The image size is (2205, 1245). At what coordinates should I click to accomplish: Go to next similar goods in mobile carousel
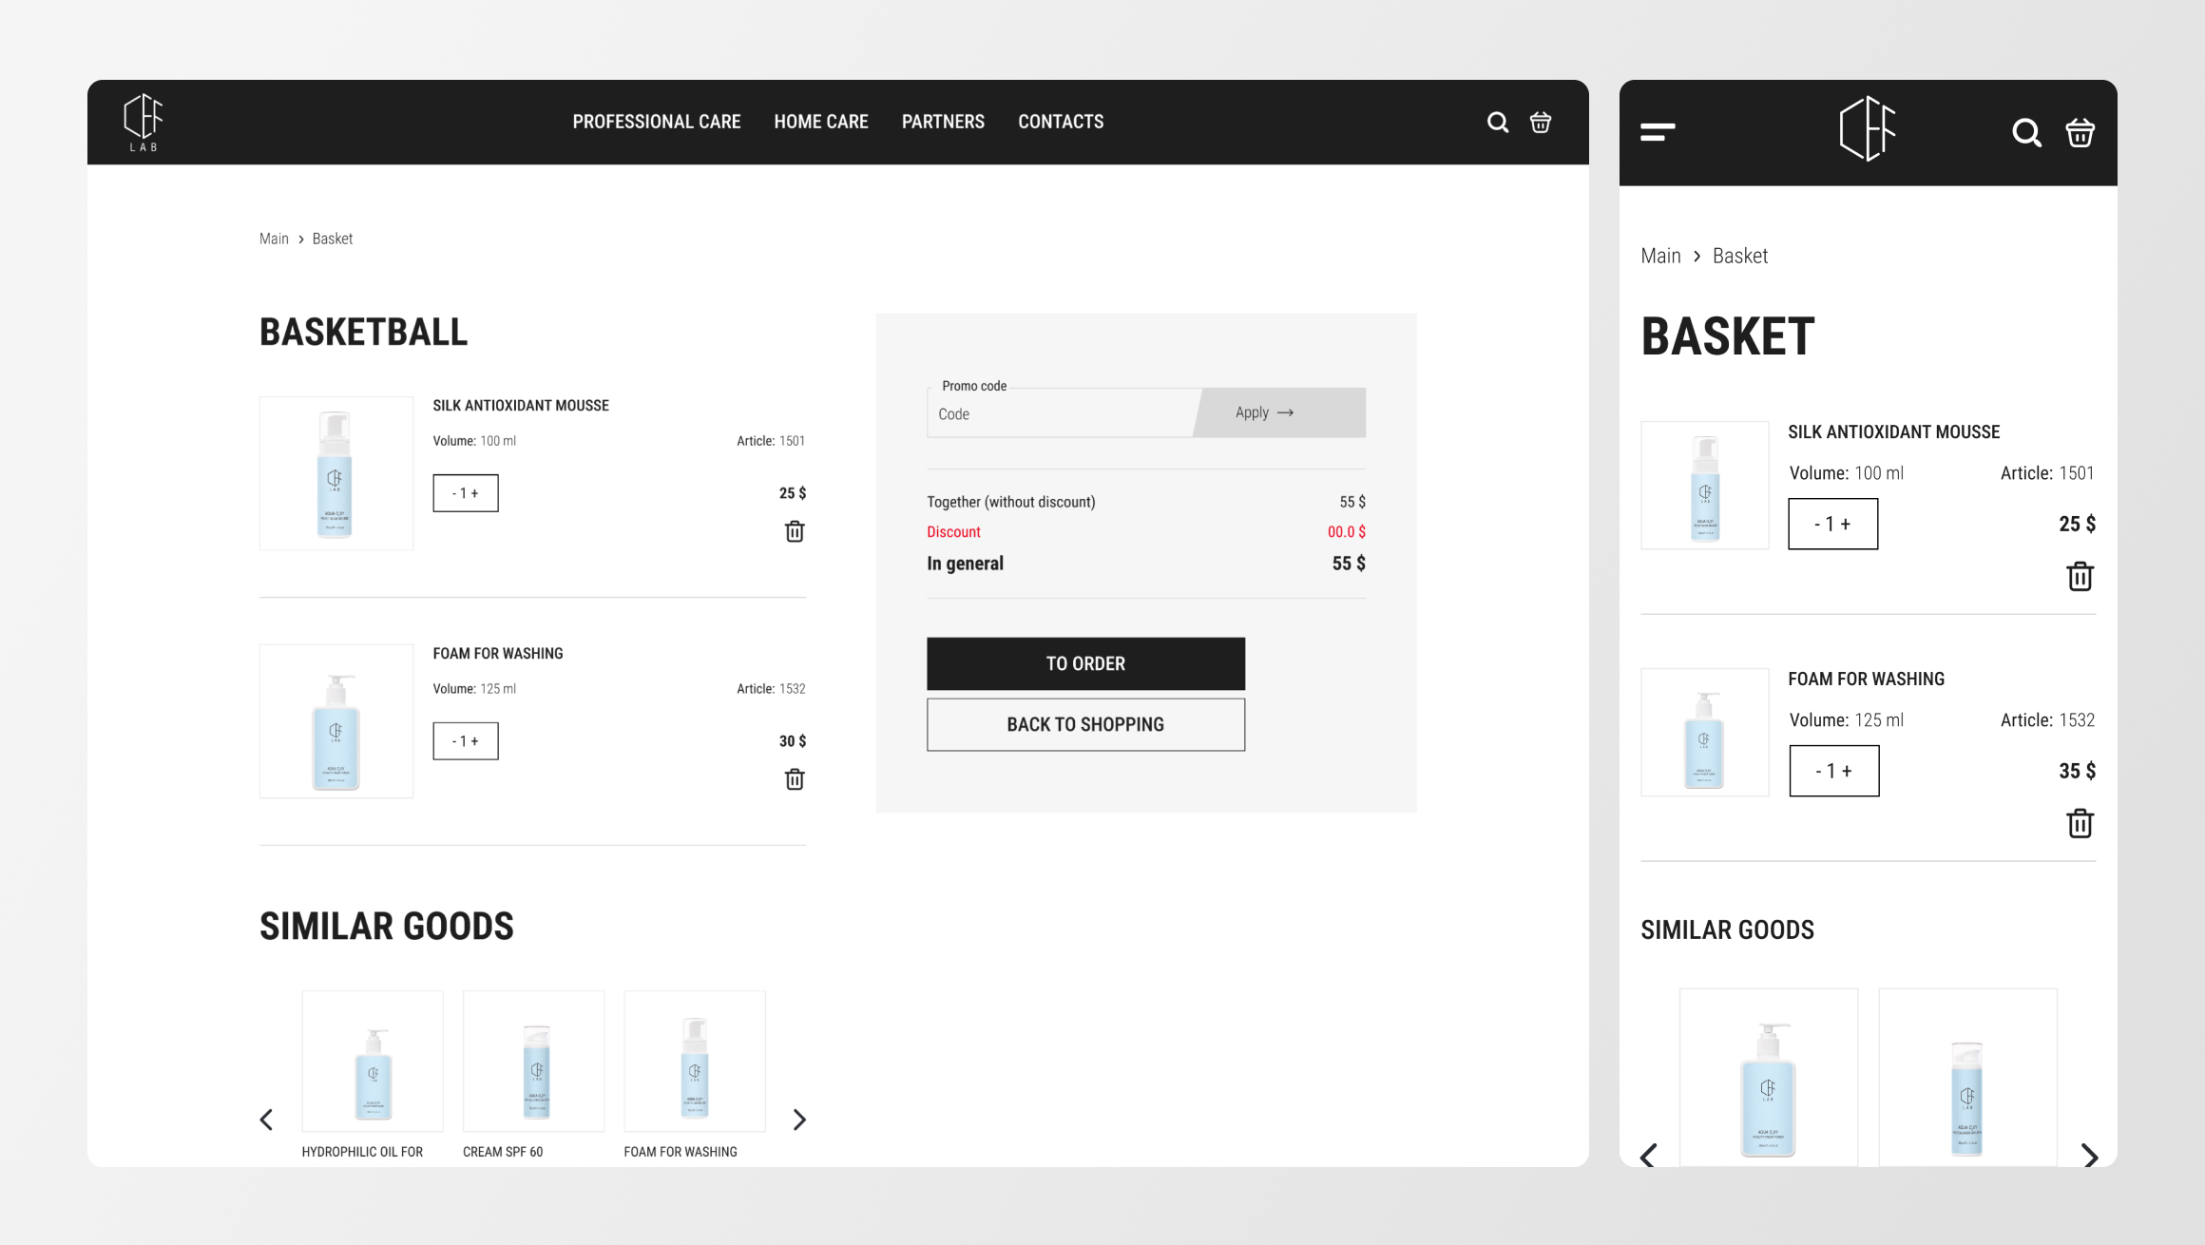pos(2089,1156)
